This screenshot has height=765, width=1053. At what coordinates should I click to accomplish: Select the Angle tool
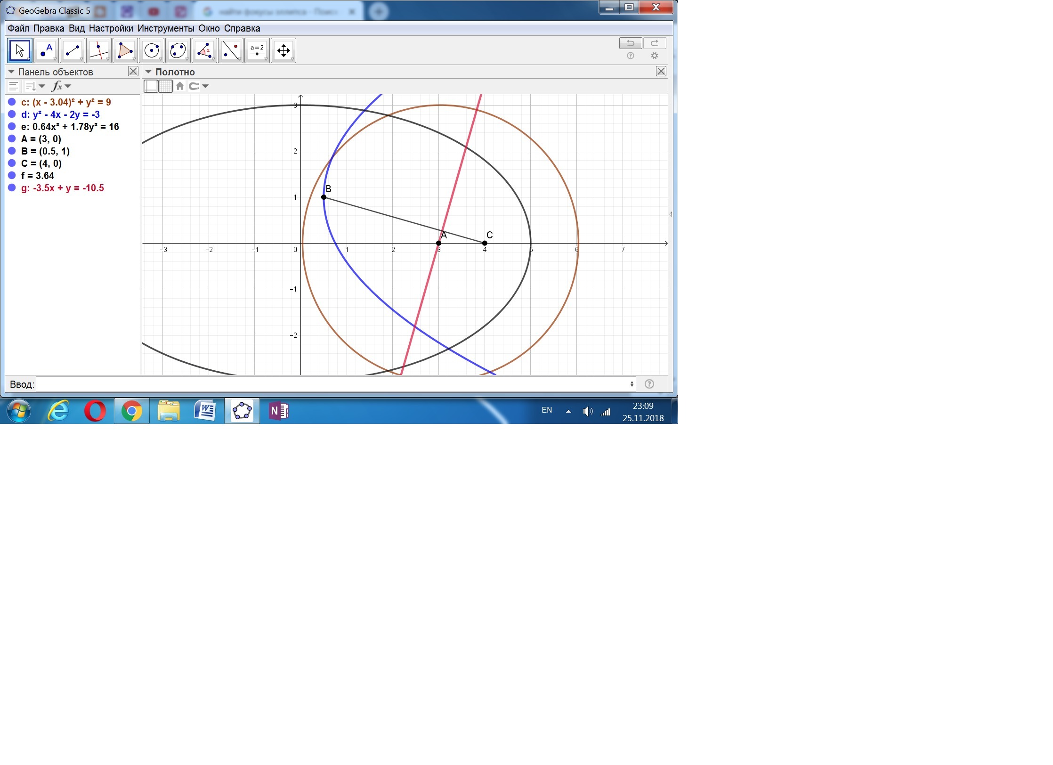(x=204, y=50)
